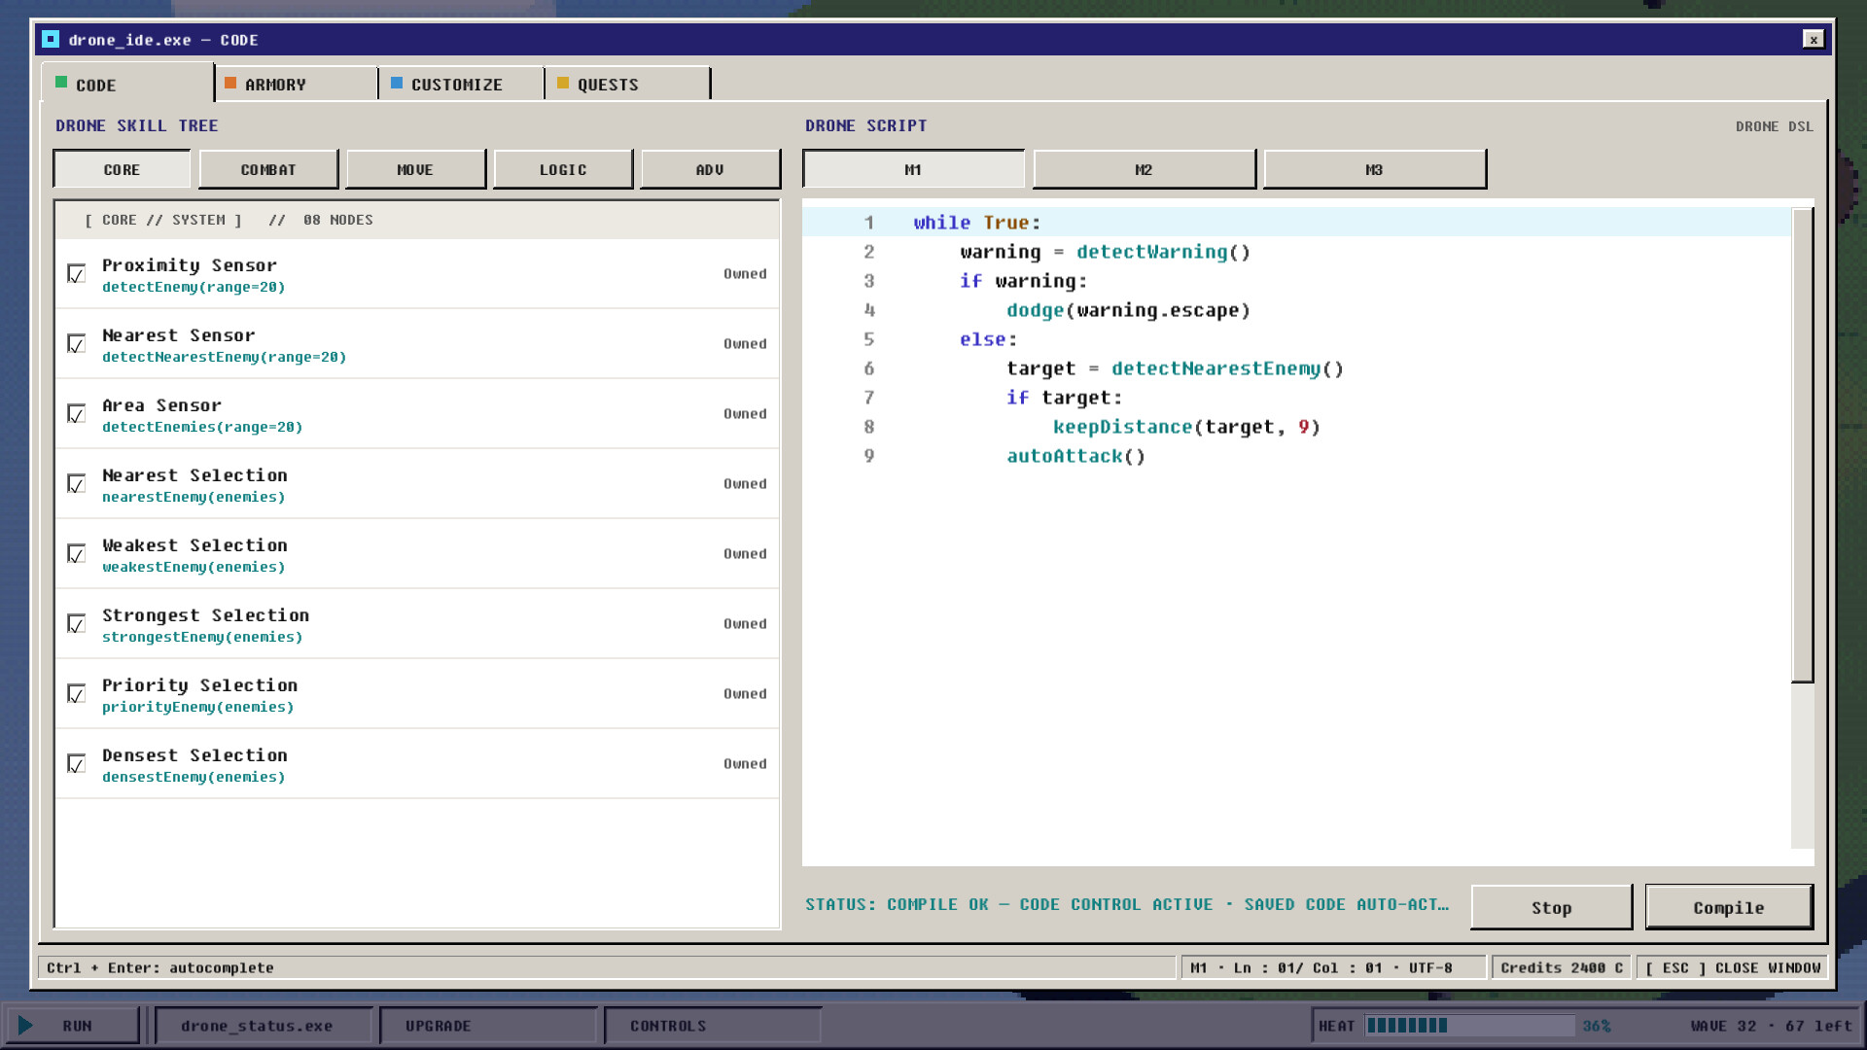
Task: Toggle the Nearest Selection checkbox
Action: (77, 484)
